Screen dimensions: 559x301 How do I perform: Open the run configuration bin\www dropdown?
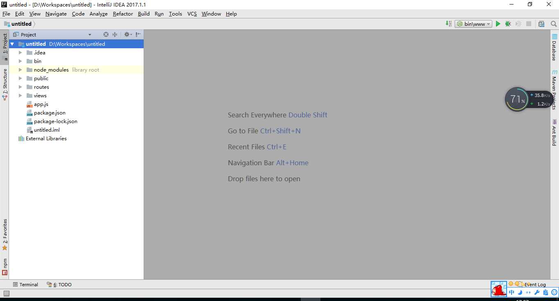pos(473,24)
